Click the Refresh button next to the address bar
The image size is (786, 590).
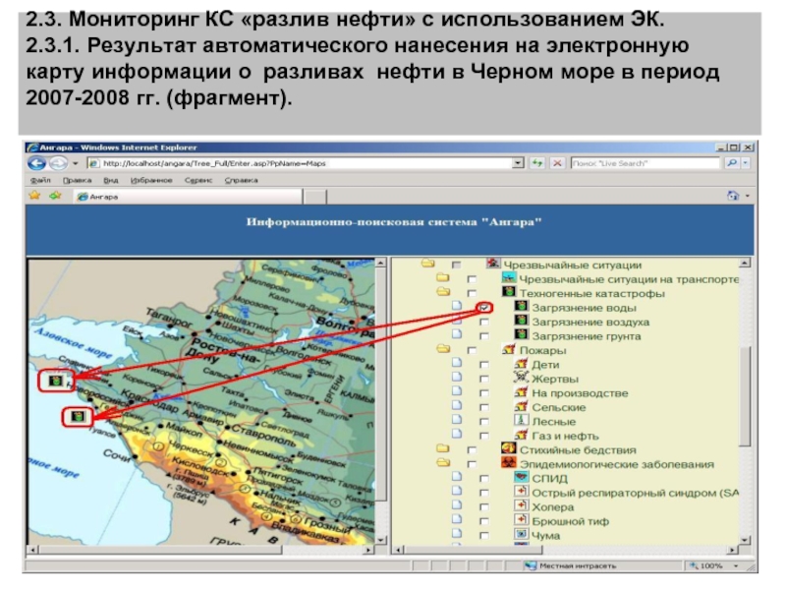(538, 163)
